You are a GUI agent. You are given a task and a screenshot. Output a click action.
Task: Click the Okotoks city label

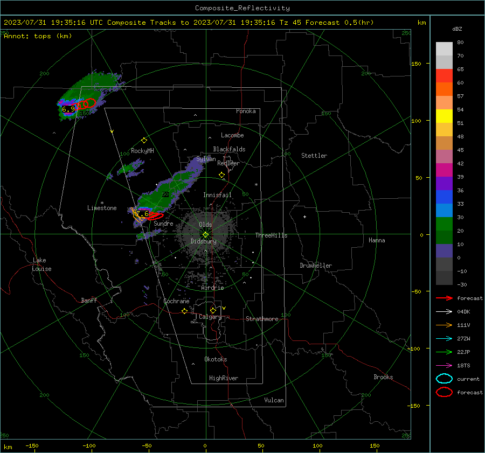tap(216, 359)
